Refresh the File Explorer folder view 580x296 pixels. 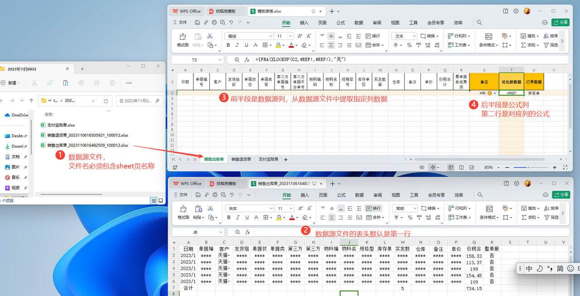[106, 101]
